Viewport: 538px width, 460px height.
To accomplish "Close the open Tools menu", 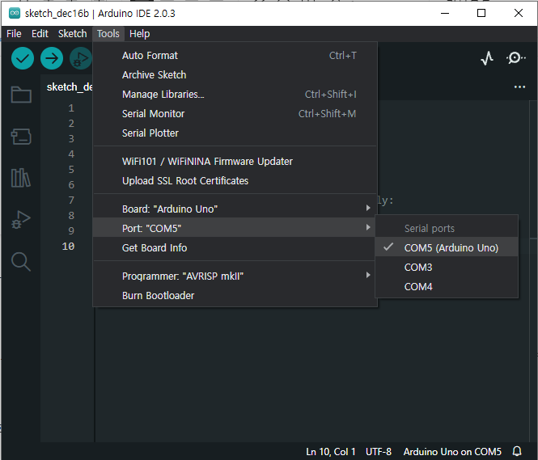I will pyautogui.click(x=108, y=34).
